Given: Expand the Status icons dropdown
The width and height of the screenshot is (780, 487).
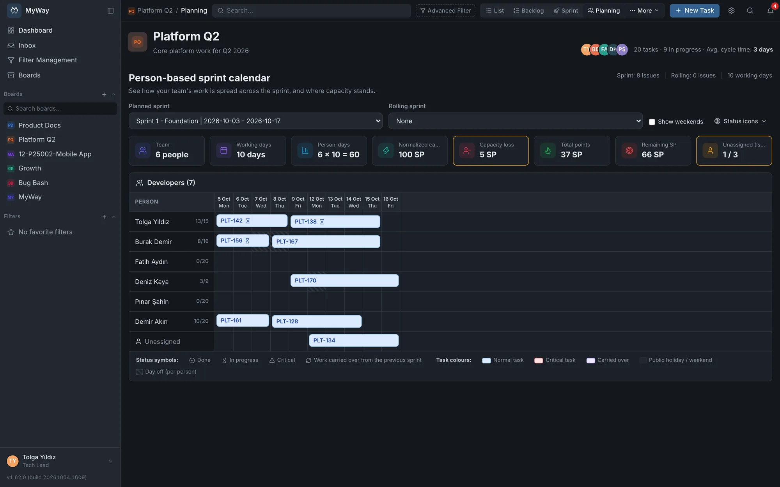Looking at the screenshot, I should pyautogui.click(x=740, y=121).
